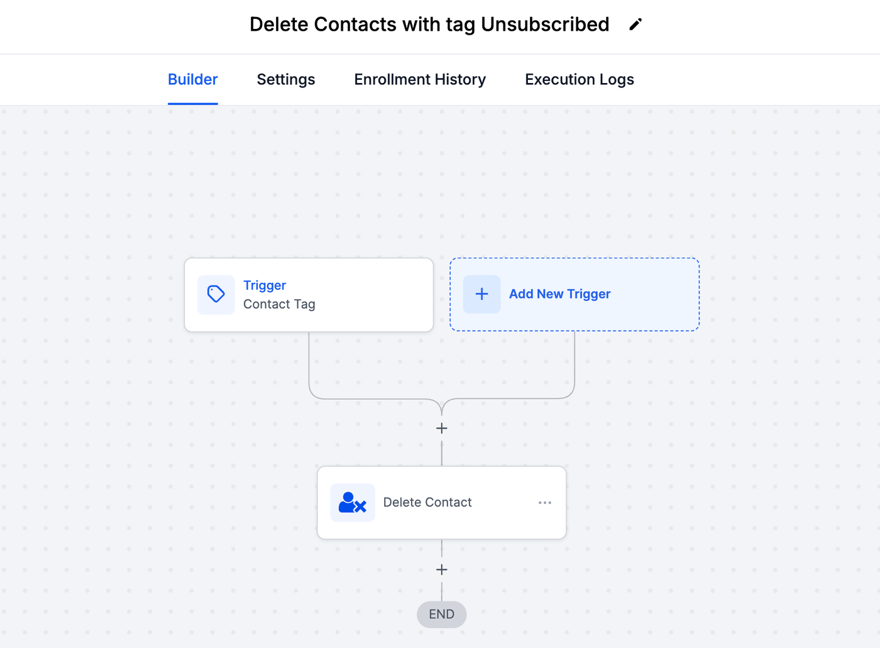Add a step above Delete Contact action
The height and width of the screenshot is (648, 880).
[442, 429]
